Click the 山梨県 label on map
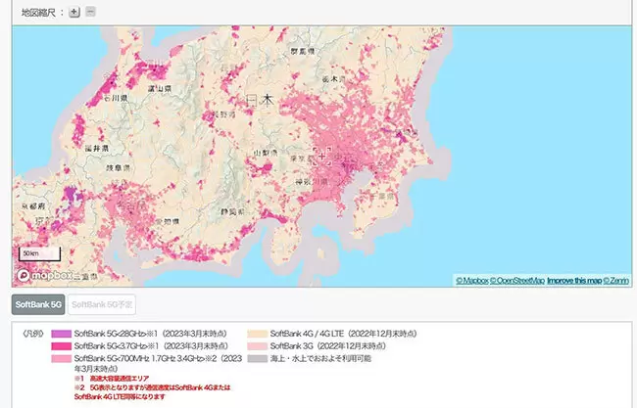Viewport: 637px width, 408px height. (x=266, y=153)
